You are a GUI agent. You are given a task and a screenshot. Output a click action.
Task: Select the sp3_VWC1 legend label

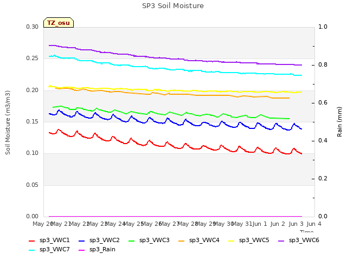point(54,240)
